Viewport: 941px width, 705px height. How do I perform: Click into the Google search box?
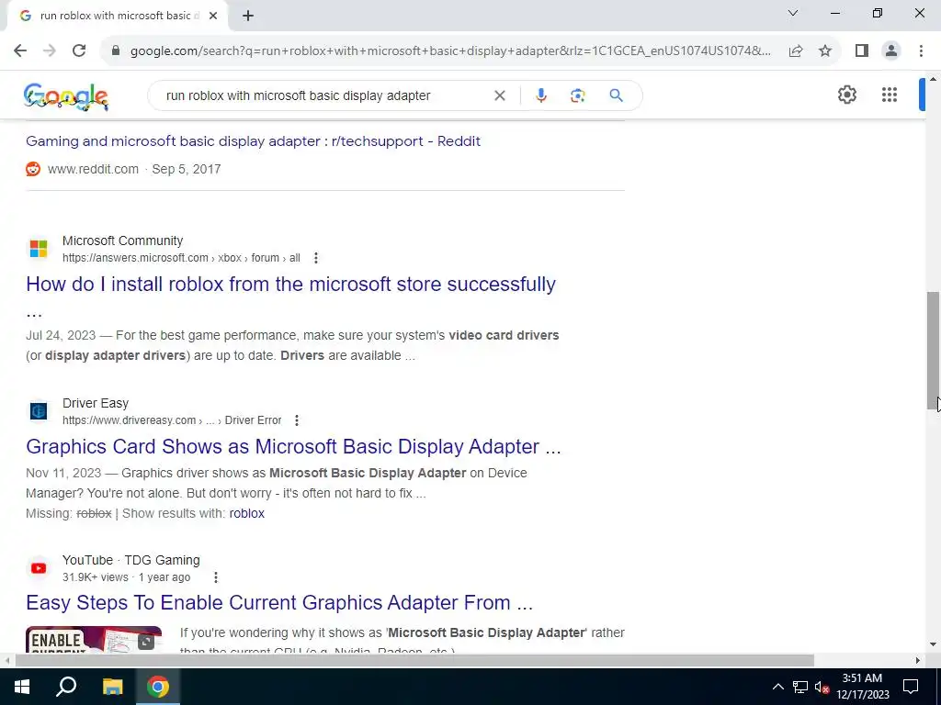pos(324,95)
